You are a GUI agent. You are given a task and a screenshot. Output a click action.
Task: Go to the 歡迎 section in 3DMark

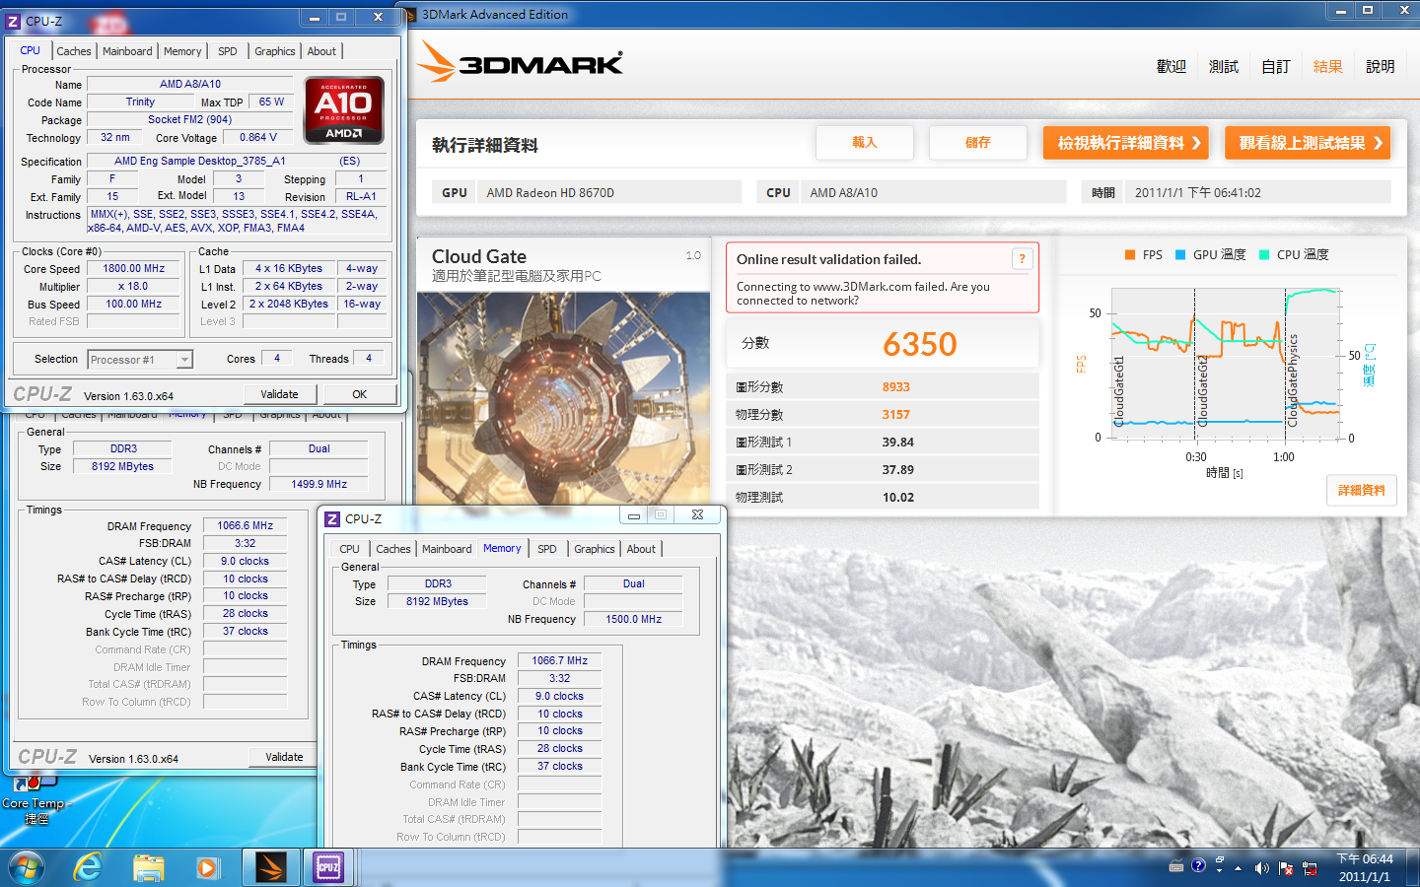pos(1171,67)
